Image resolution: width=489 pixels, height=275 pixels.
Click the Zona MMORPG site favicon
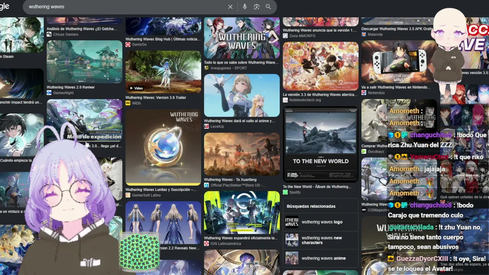(285, 36)
